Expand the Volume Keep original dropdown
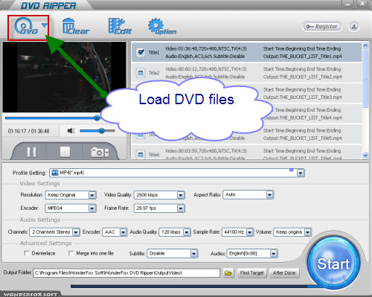The height and width of the screenshot is (297, 372). pos(308,232)
